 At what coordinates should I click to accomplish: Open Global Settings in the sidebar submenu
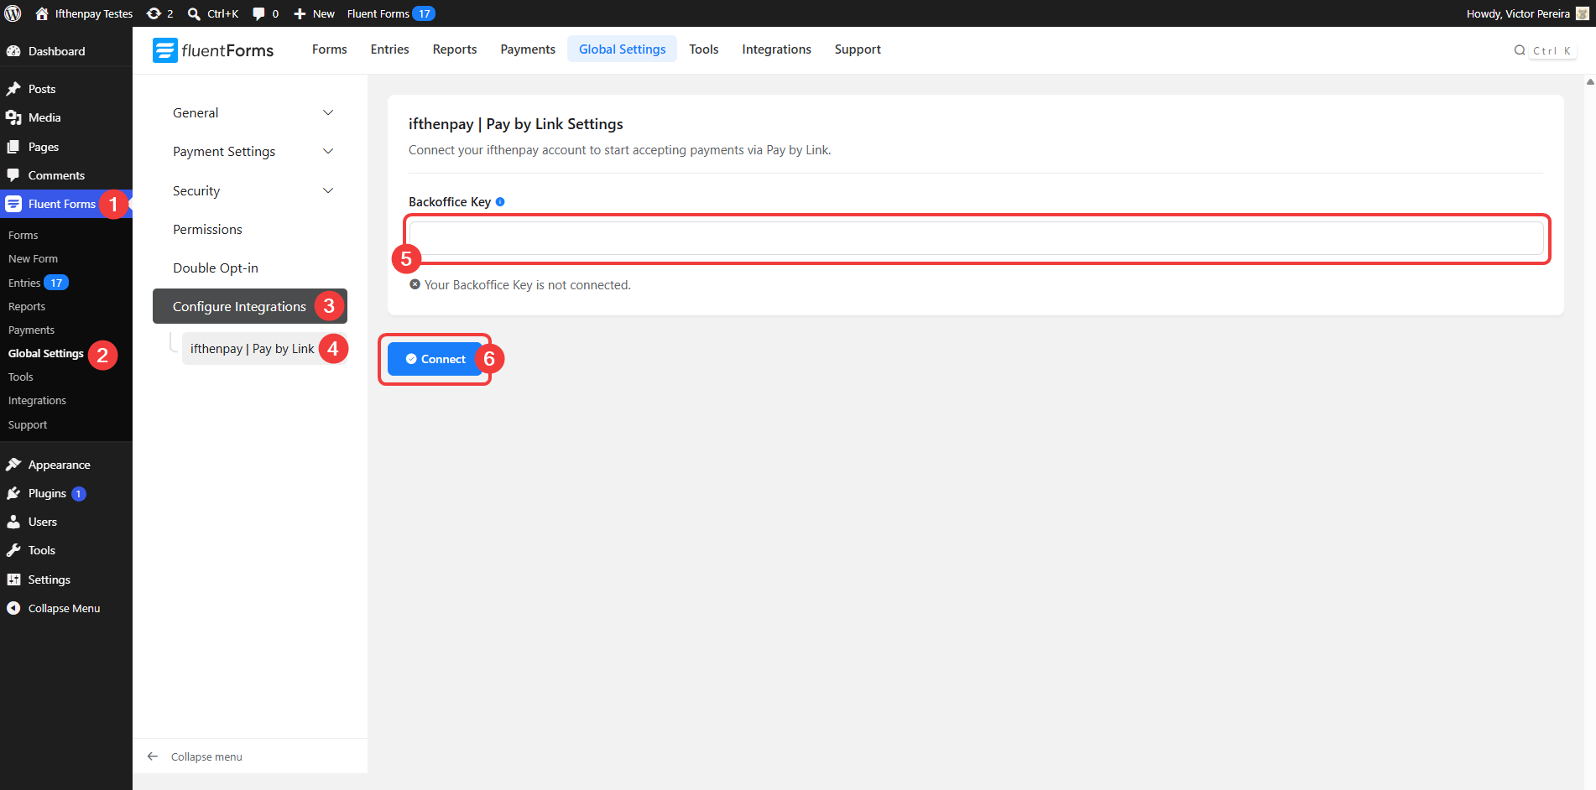pos(46,354)
